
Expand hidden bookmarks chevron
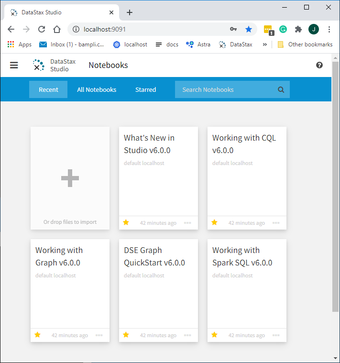coord(265,44)
